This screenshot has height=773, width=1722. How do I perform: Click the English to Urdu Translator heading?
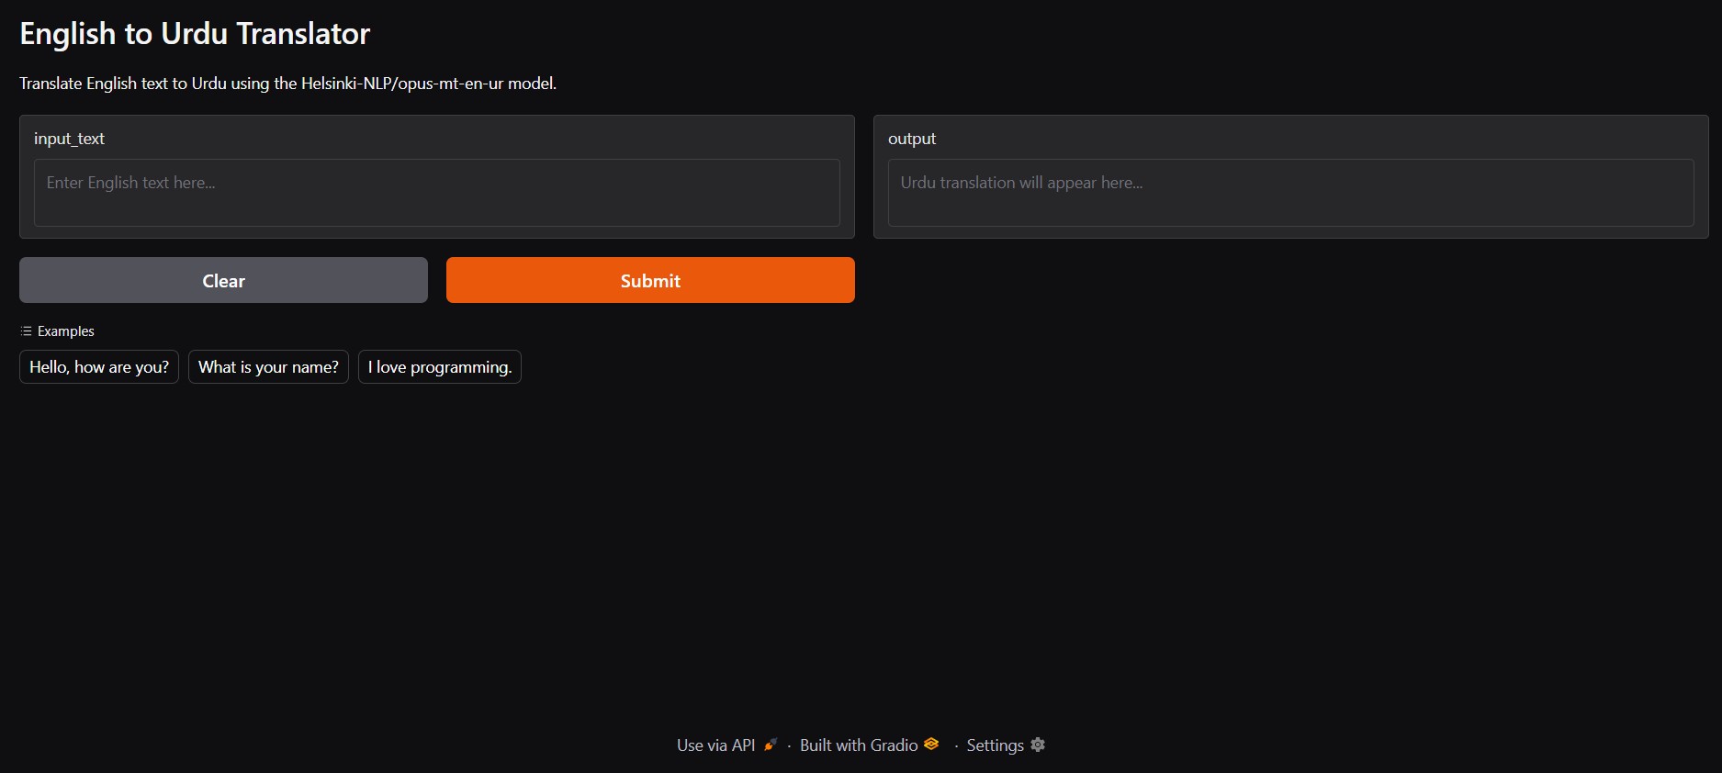click(x=195, y=34)
